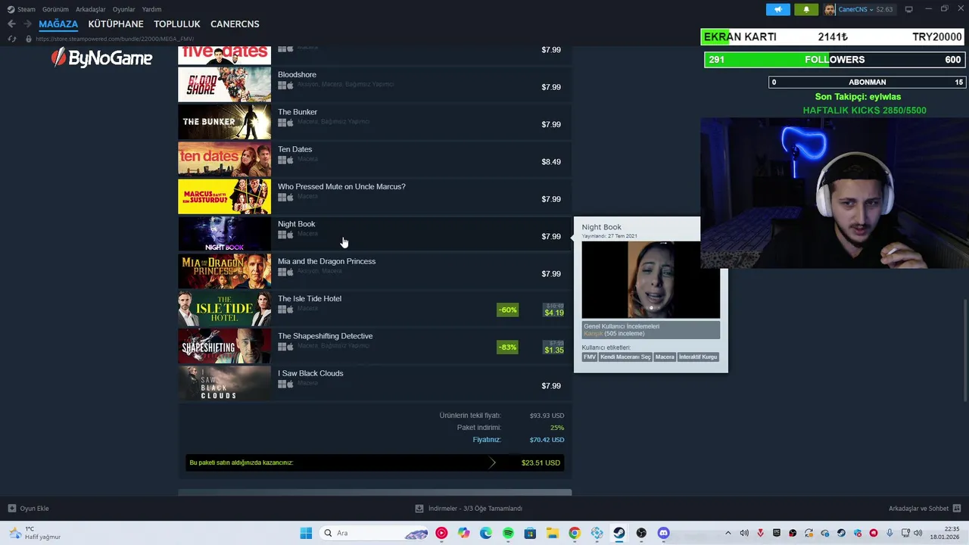
Task: Open The Bunker game link
Action: point(298,112)
